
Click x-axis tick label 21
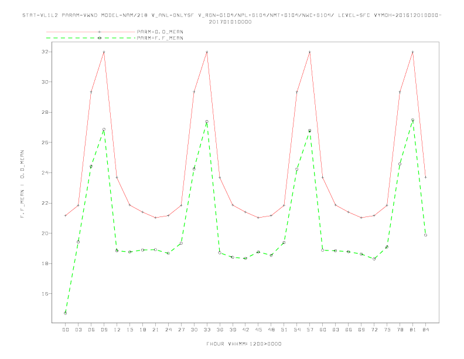click(155, 330)
